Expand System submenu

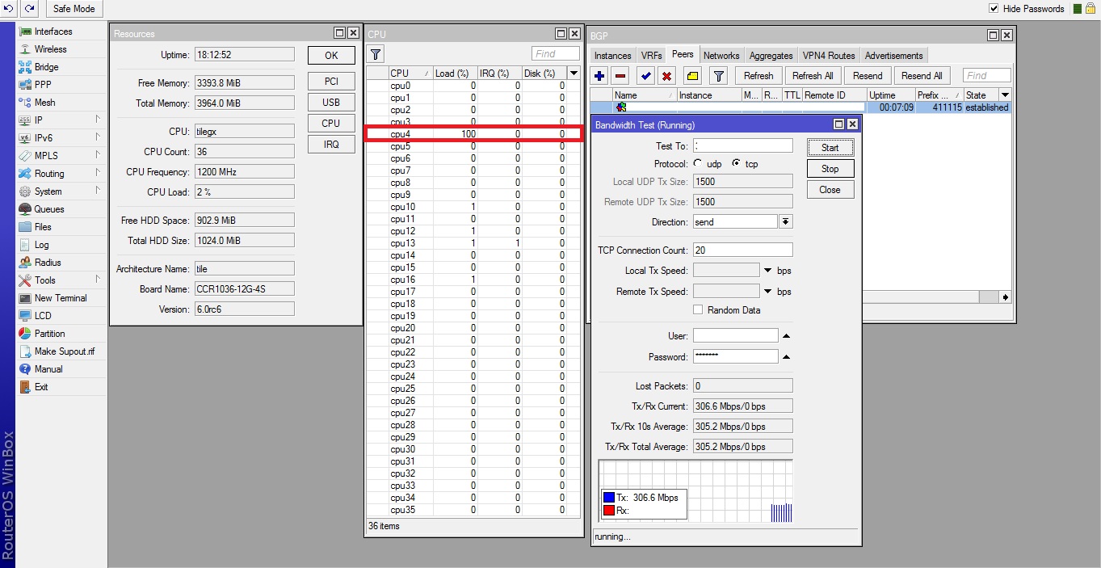pos(98,191)
